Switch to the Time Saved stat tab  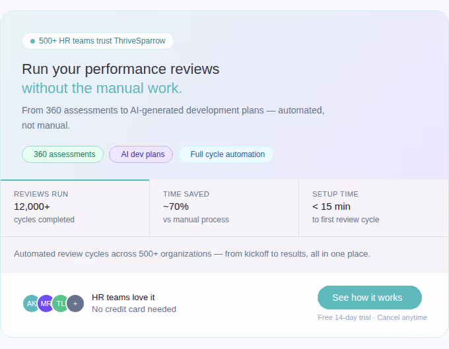click(224, 208)
